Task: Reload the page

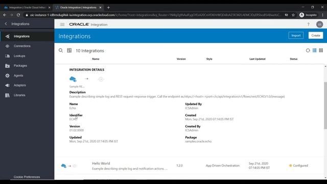Action: (18, 15)
